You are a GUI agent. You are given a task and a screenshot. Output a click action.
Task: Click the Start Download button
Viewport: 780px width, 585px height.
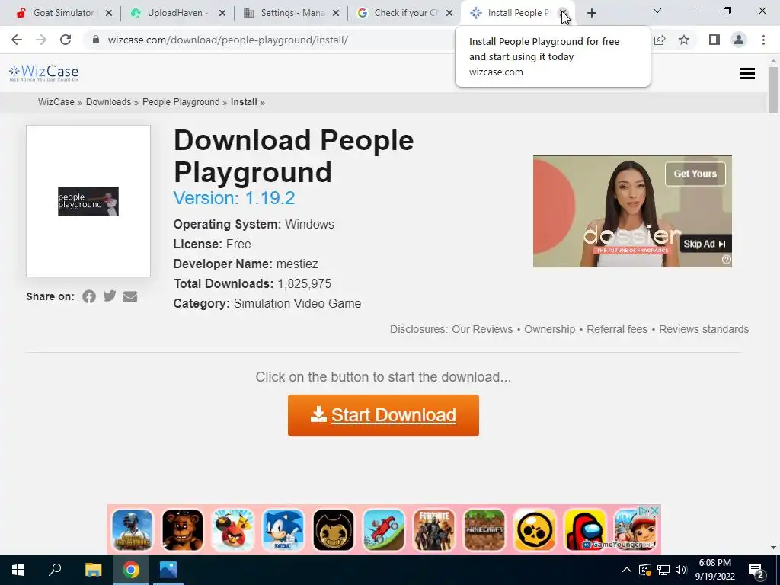pyautogui.click(x=383, y=415)
